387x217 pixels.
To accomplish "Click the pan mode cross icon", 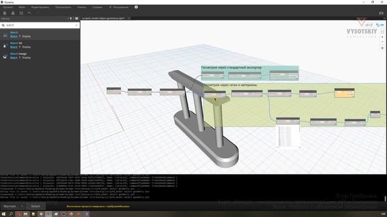I will pyautogui.click(x=382, y=48).
